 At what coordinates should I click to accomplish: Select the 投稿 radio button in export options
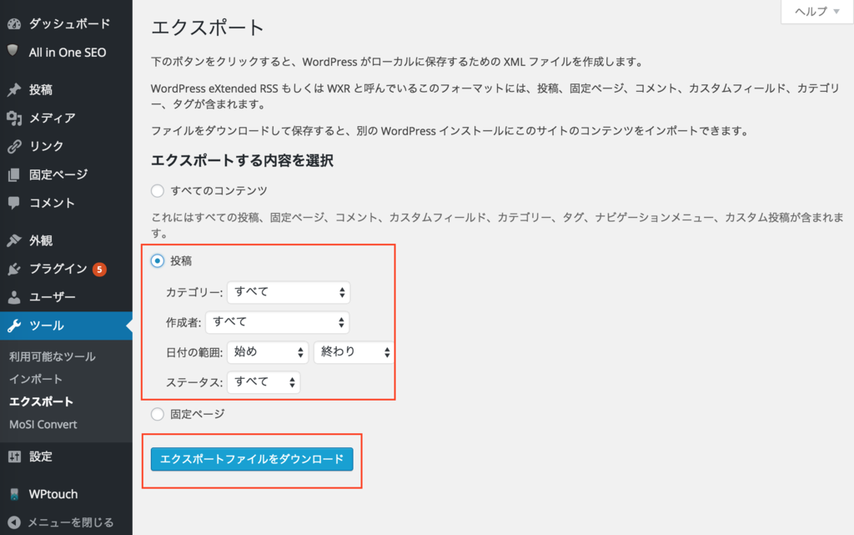point(158,261)
